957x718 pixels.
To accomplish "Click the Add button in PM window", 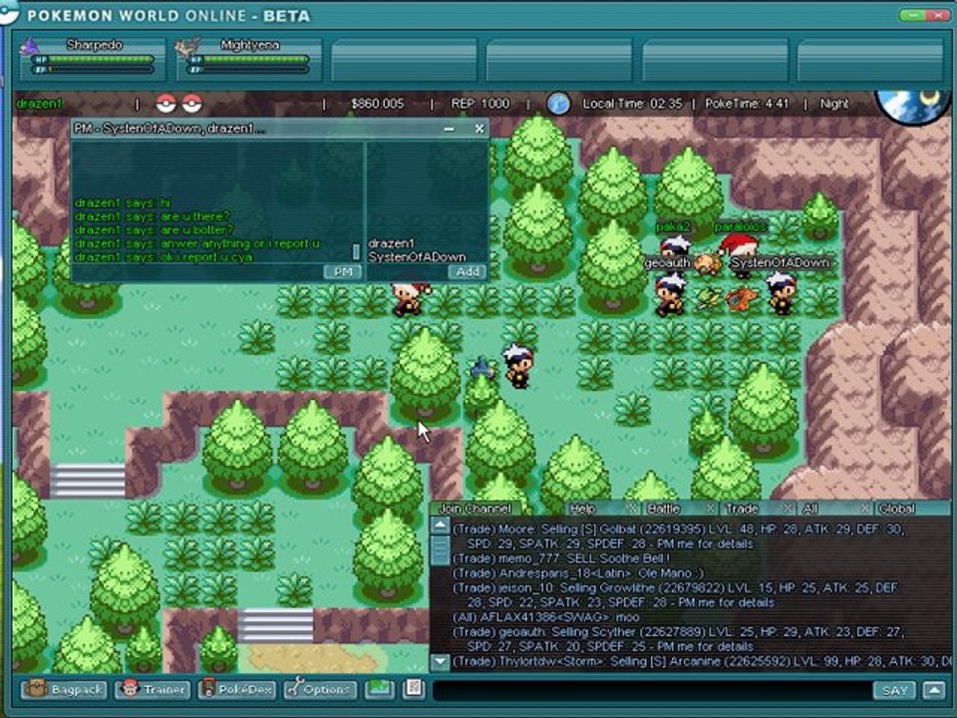I will coord(468,271).
